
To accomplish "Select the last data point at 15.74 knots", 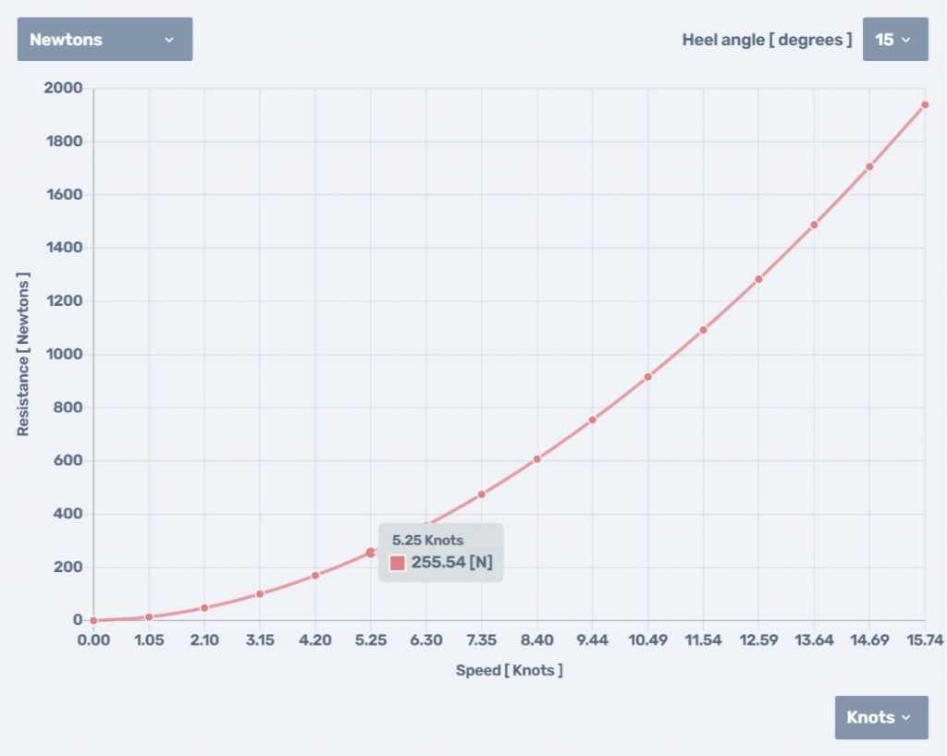I will click(x=925, y=104).
